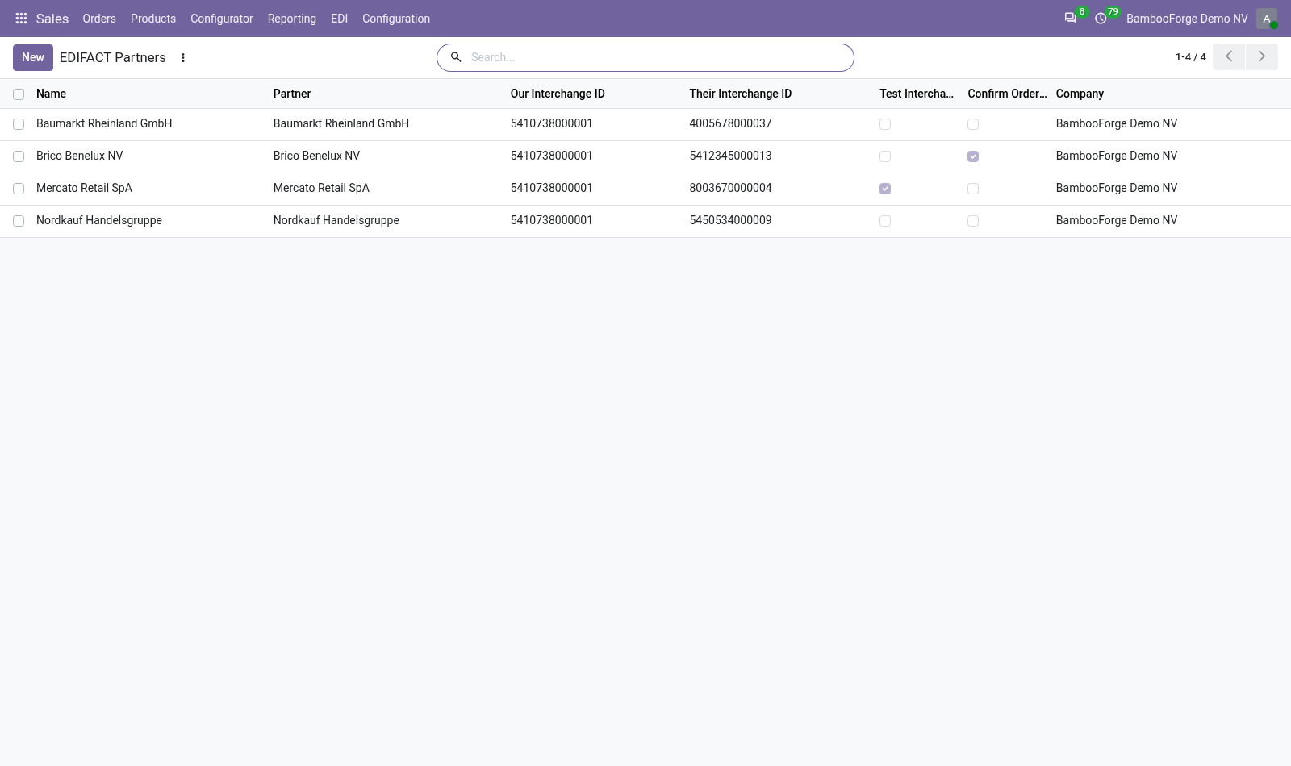Sort by the Company column header
The height and width of the screenshot is (766, 1291).
(1080, 94)
